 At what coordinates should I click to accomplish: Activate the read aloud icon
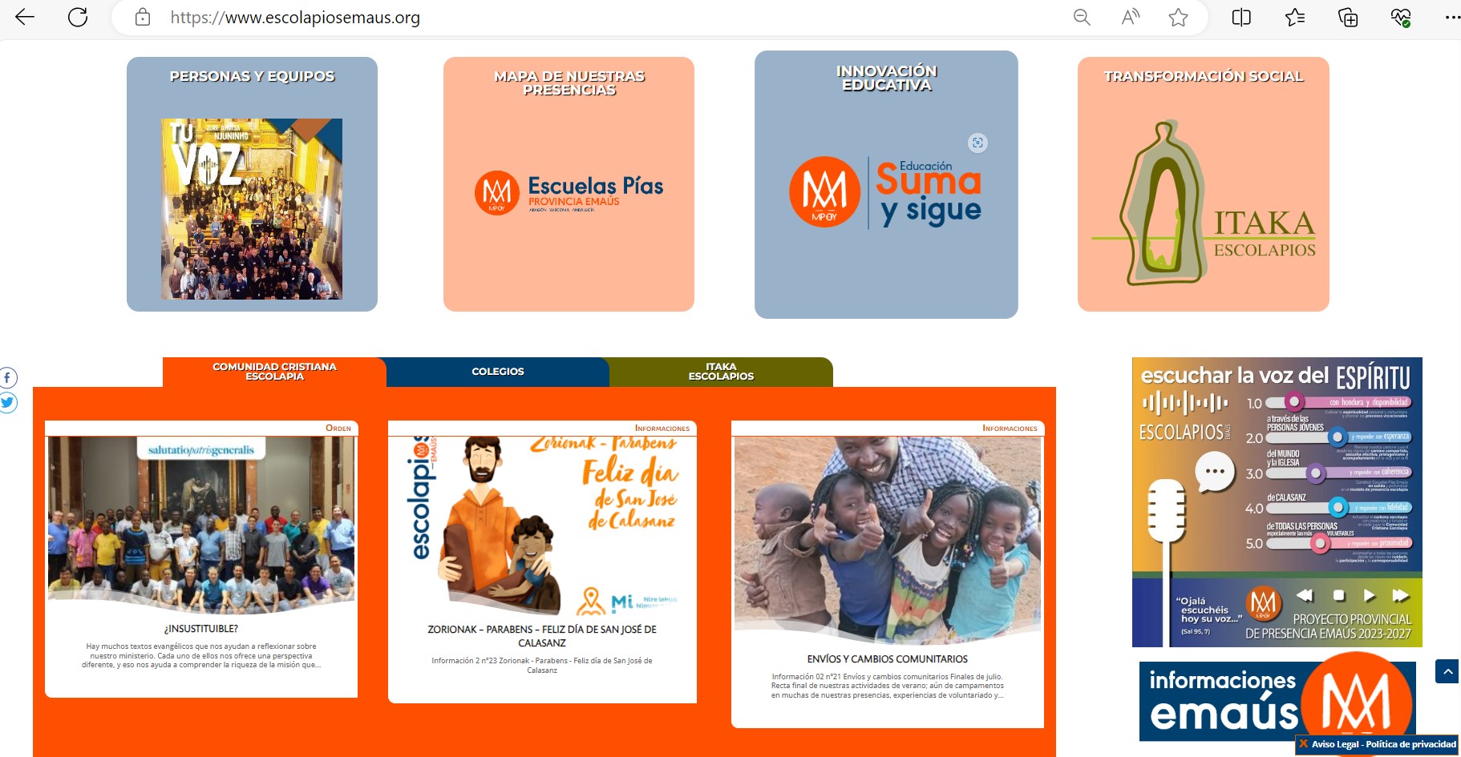click(1131, 17)
